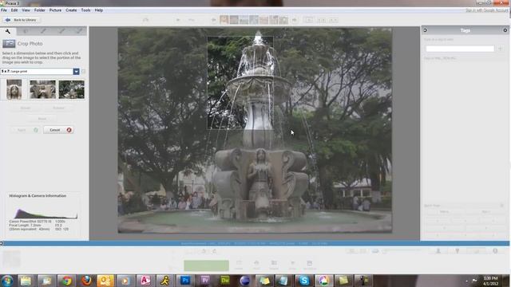
Task: Open Firefox from taskbar
Action: 86,281
